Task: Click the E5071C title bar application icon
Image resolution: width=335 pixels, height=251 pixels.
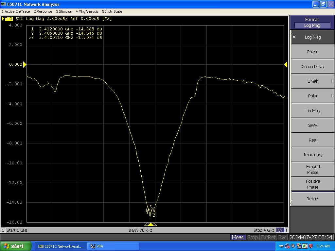Action: (3, 4)
